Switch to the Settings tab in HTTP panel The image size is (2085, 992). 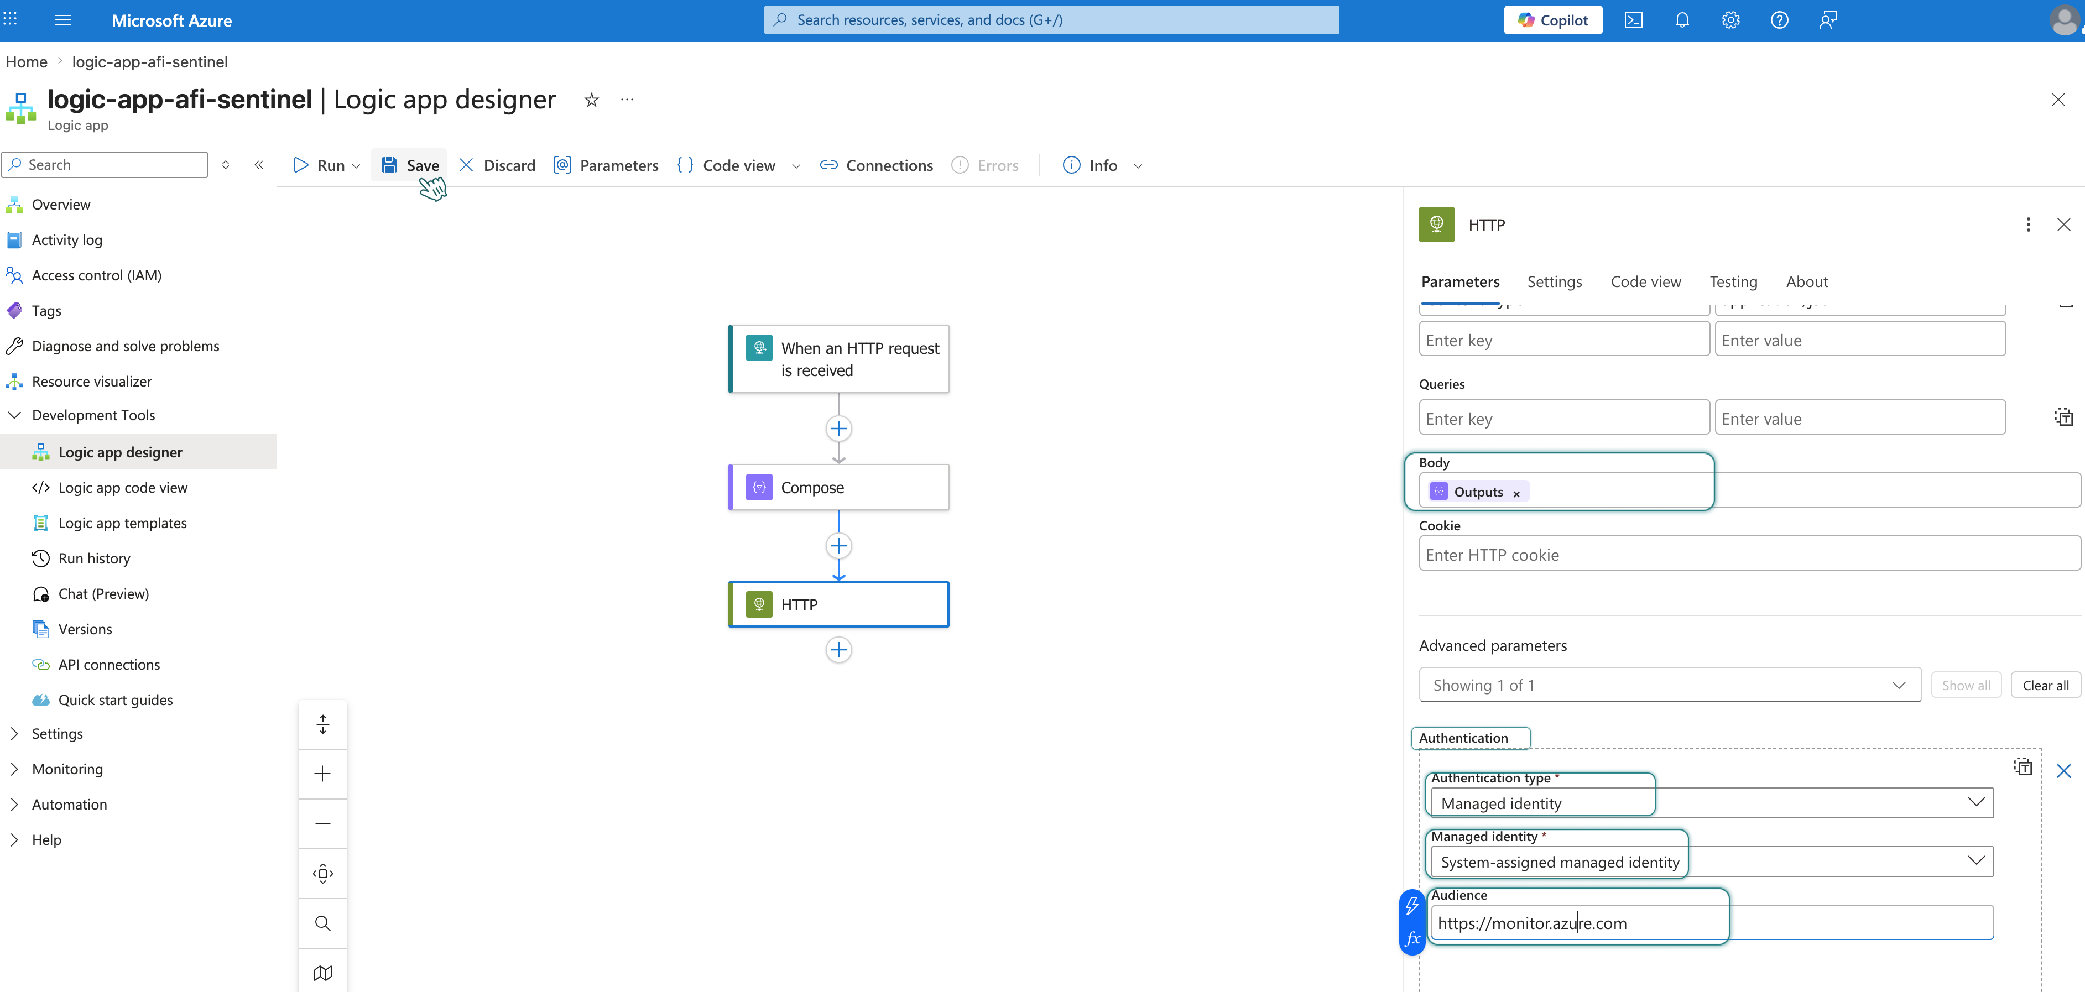1554,281
